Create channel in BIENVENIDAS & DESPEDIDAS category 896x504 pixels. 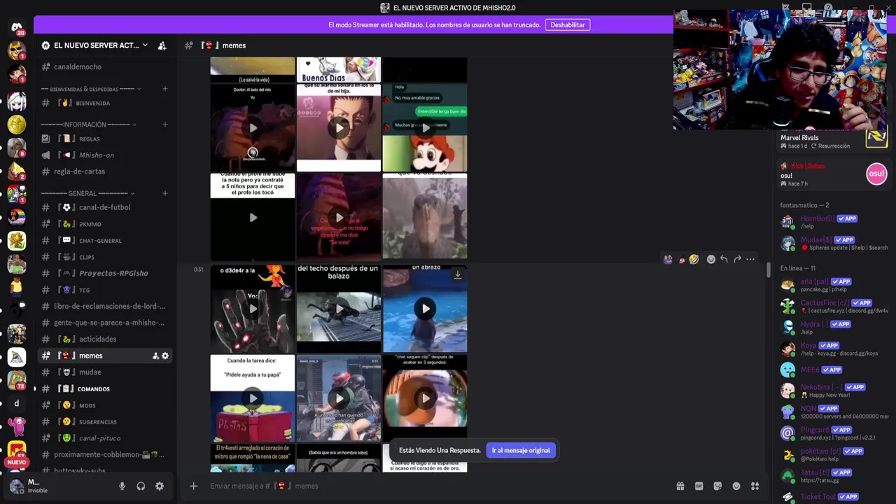(x=165, y=89)
